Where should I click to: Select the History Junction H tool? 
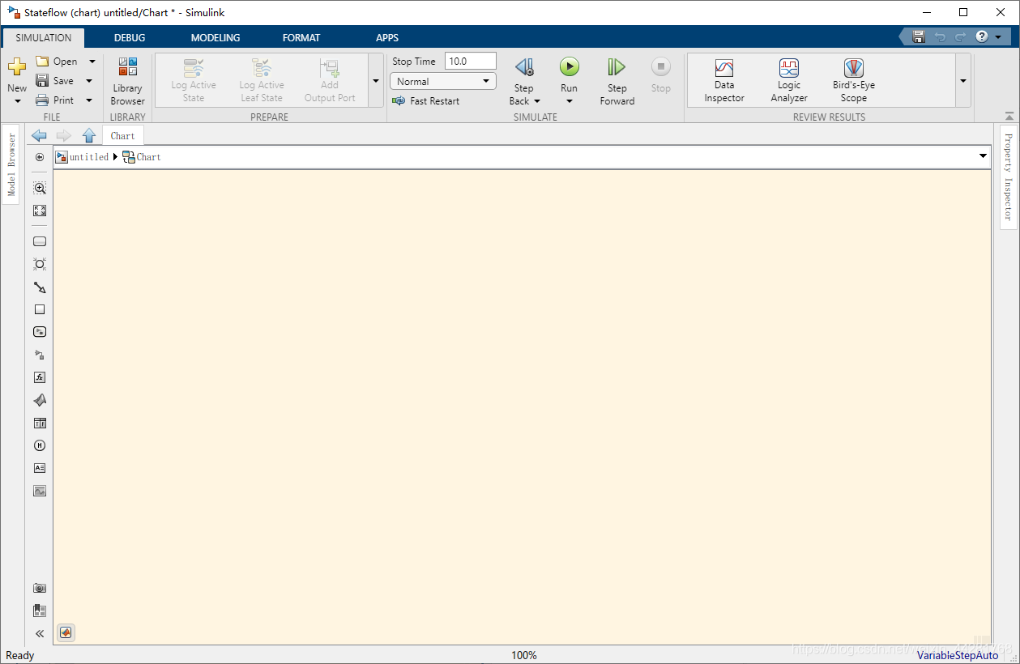pyautogui.click(x=40, y=445)
